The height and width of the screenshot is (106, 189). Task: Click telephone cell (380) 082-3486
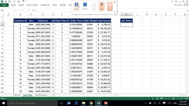coord(43,24)
